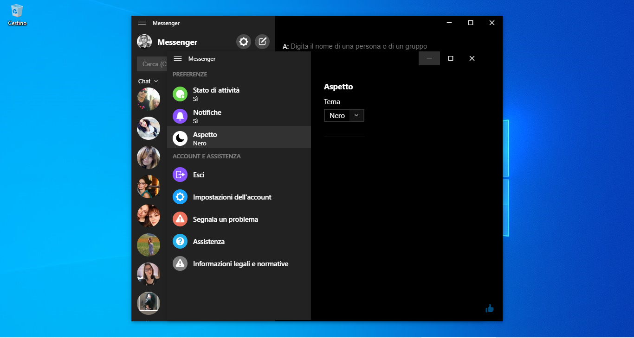Open the fourth chat contact avatar
Image resolution: width=634 pixels, height=338 pixels.
point(149,187)
